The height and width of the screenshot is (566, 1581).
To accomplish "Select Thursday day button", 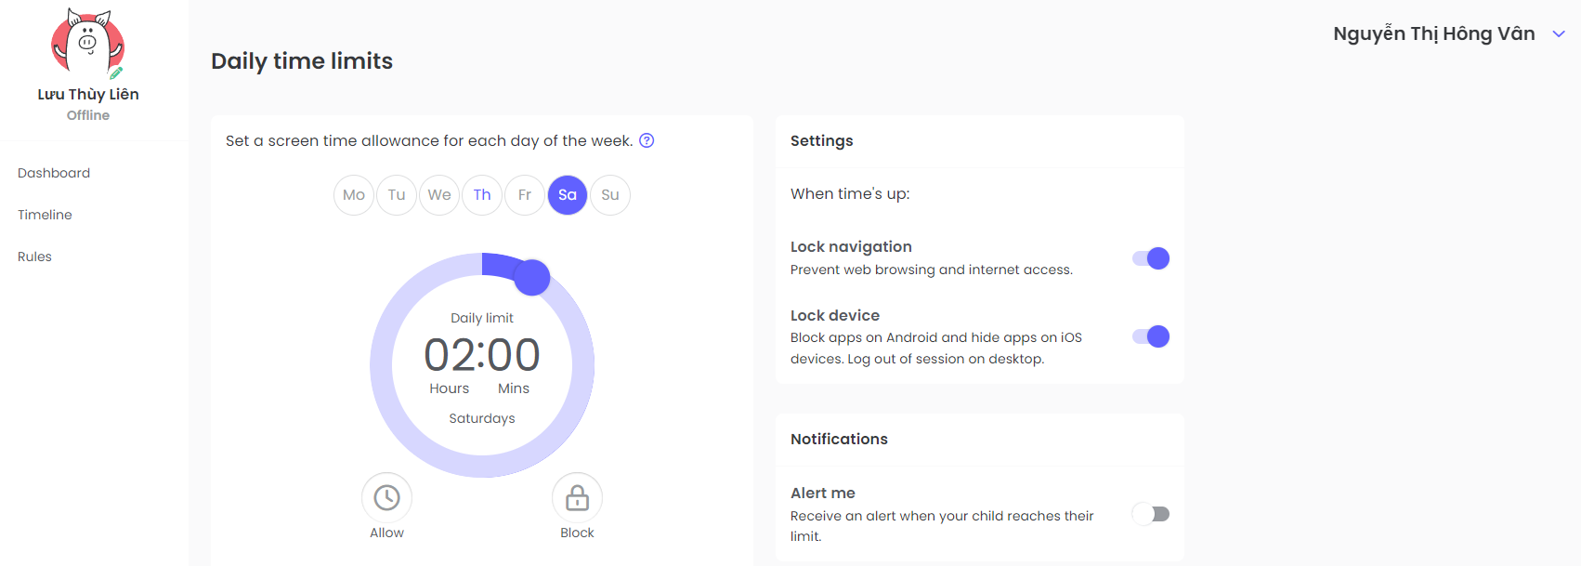I will click(482, 195).
